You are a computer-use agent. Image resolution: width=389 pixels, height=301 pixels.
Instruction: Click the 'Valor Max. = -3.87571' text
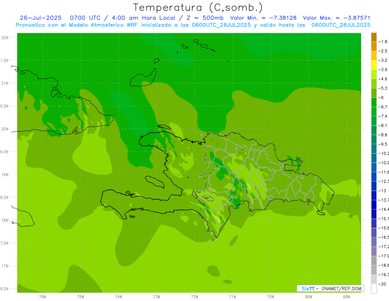[336, 18]
